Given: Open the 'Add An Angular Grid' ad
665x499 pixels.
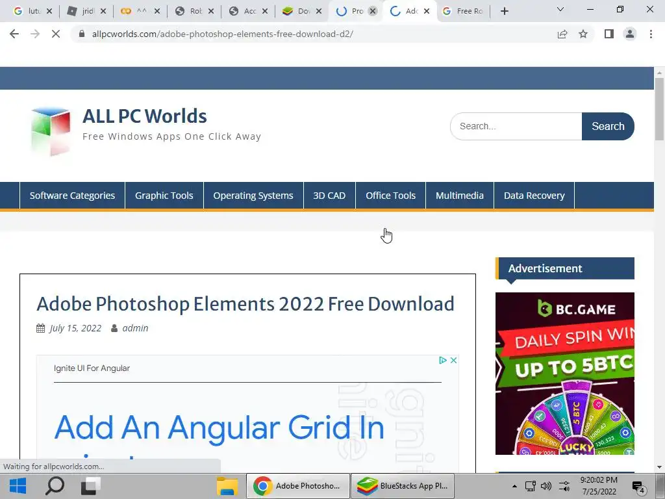Looking at the screenshot, I should tap(220, 428).
